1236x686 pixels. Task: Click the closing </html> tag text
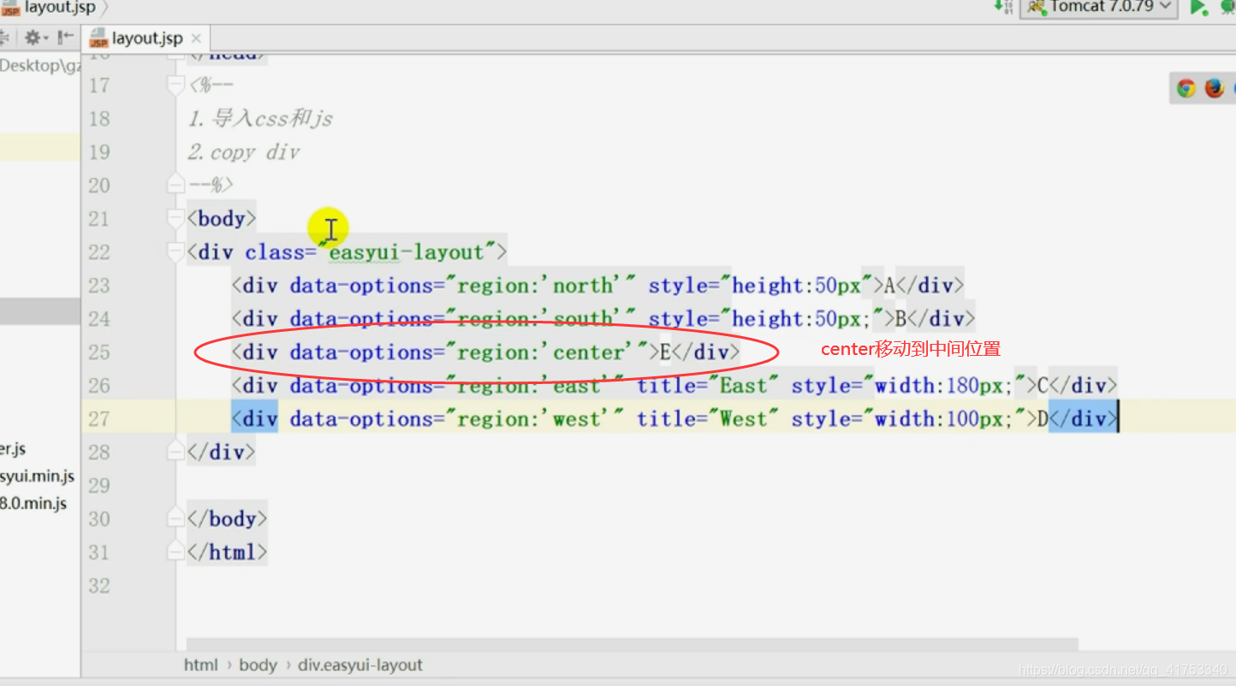coord(227,552)
